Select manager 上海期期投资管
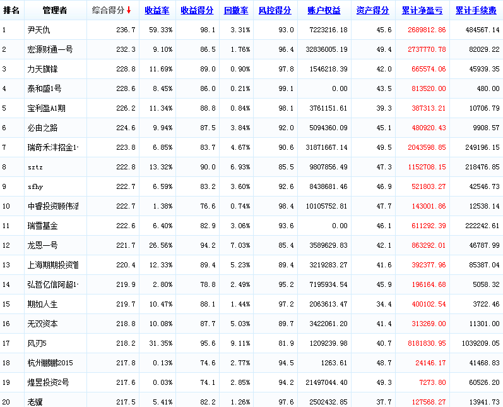The width and height of the screenshot is (503, 407). [53, 265]
